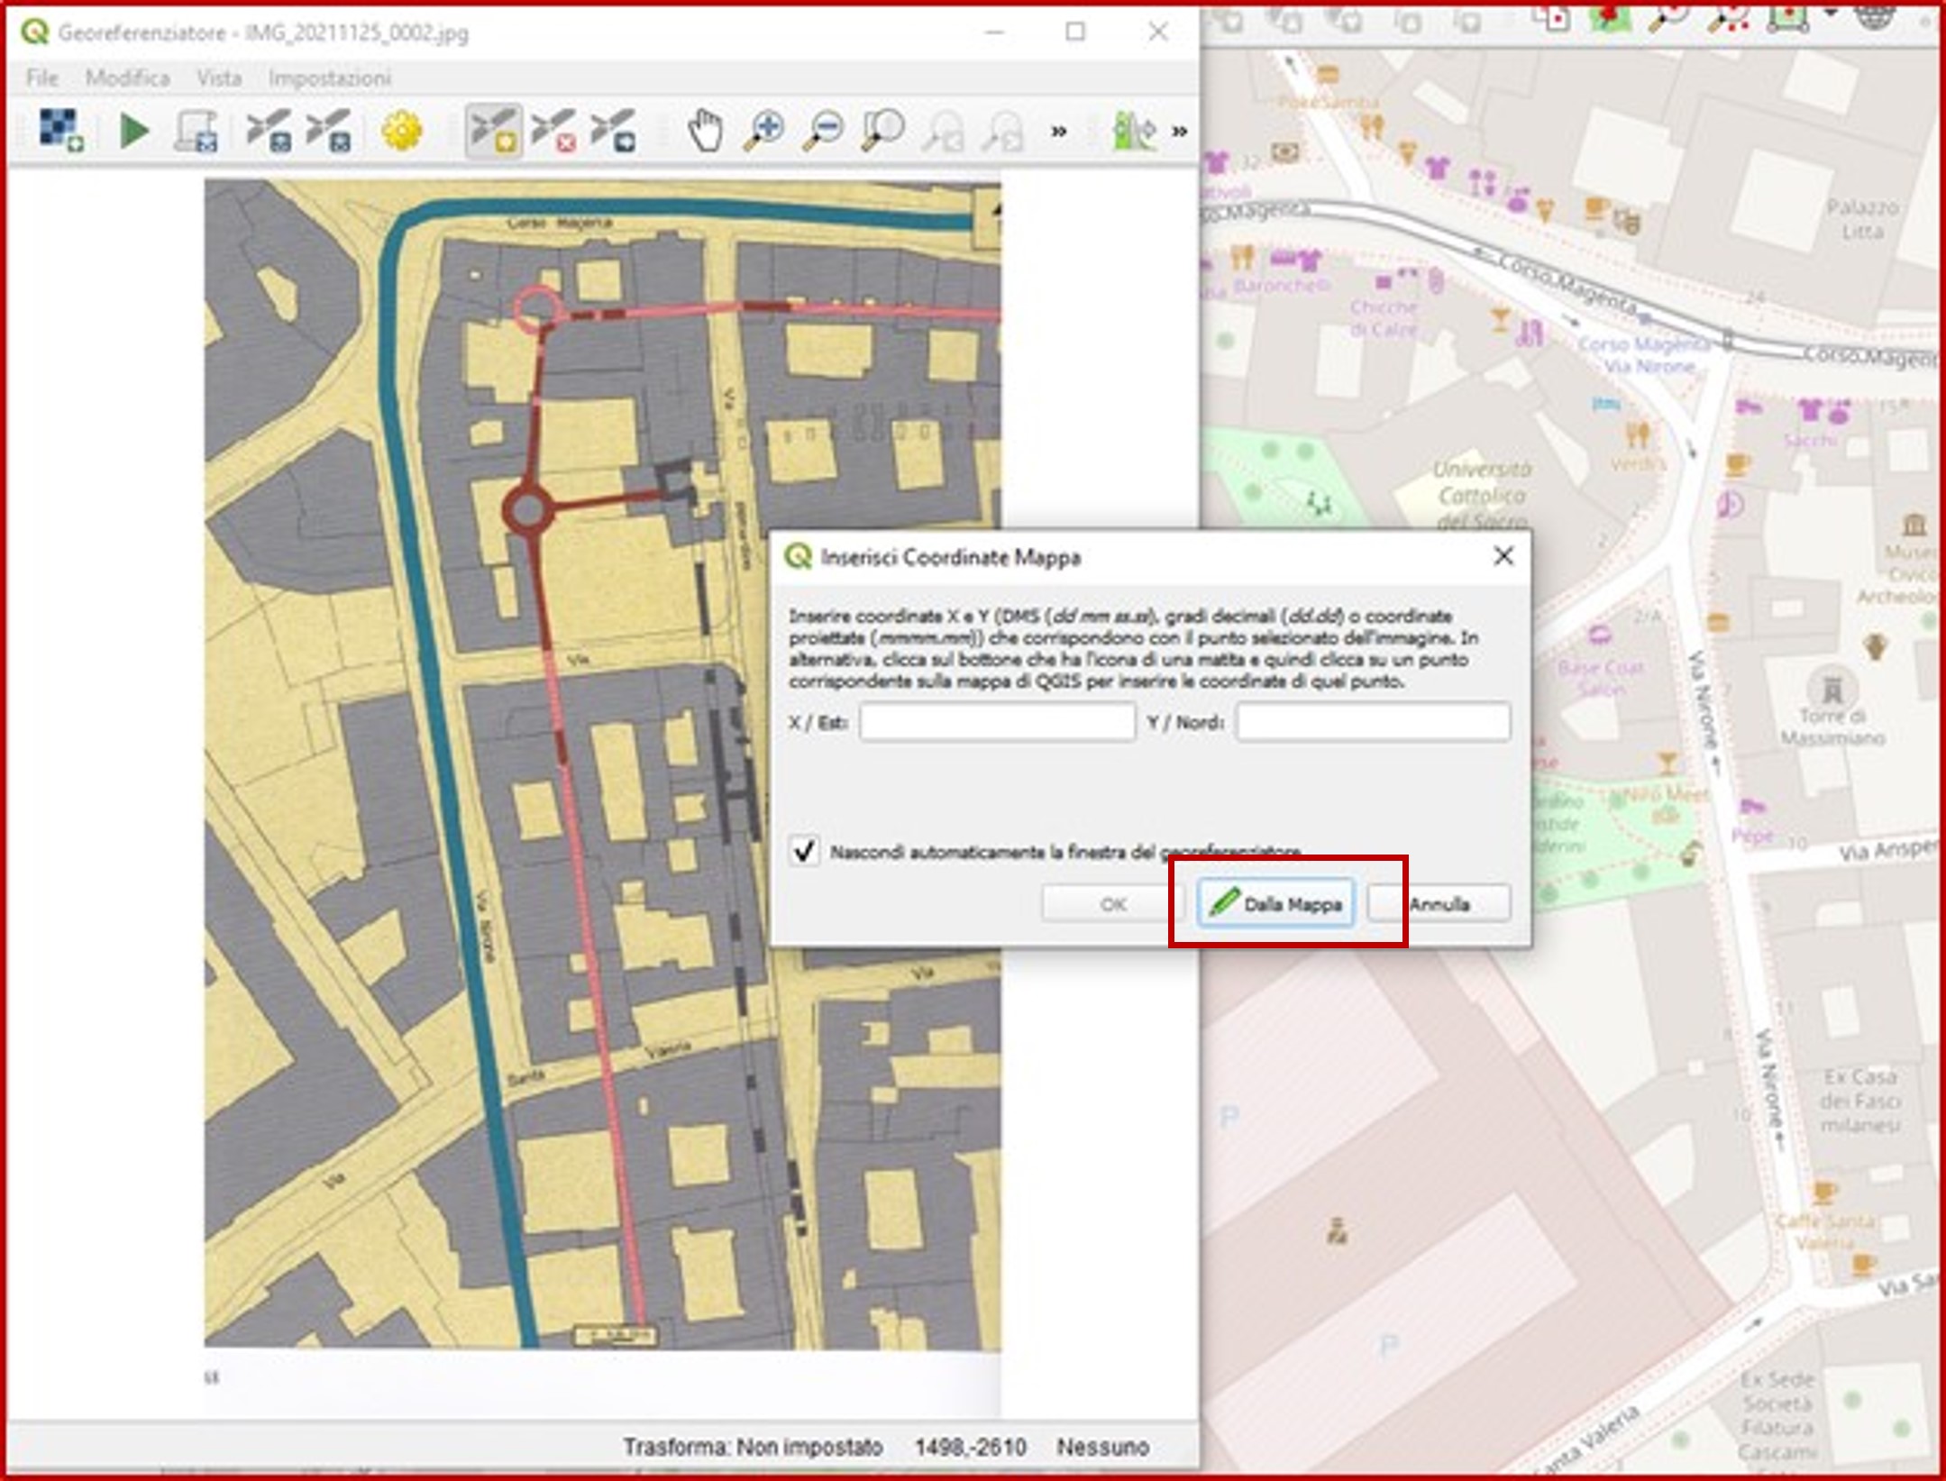The image size is (1946, 1481).
Task: Click the Zoom Out magnifier
Action: pos(823,132)
